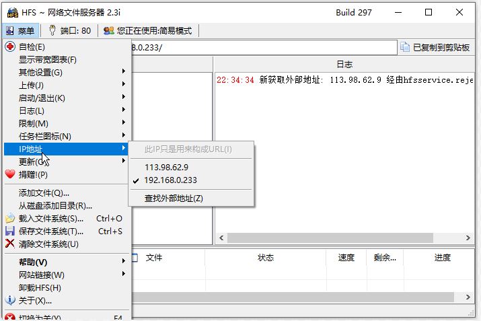Click 查找外部地址(Z) in submenu
The image size is (481, 321).
point(174,199)
